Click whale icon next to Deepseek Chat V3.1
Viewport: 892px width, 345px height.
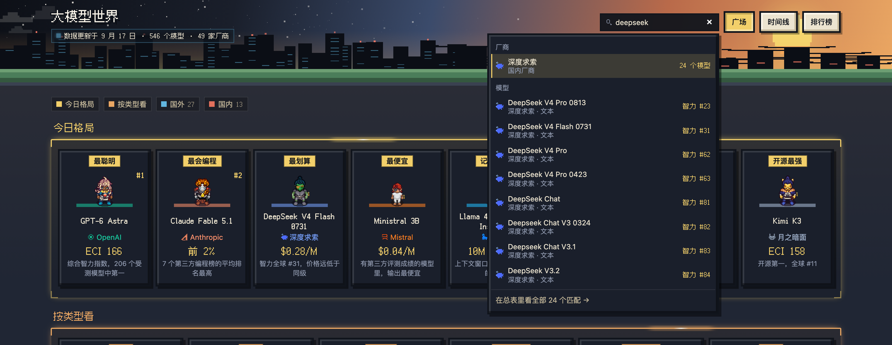tap(499, 251)
